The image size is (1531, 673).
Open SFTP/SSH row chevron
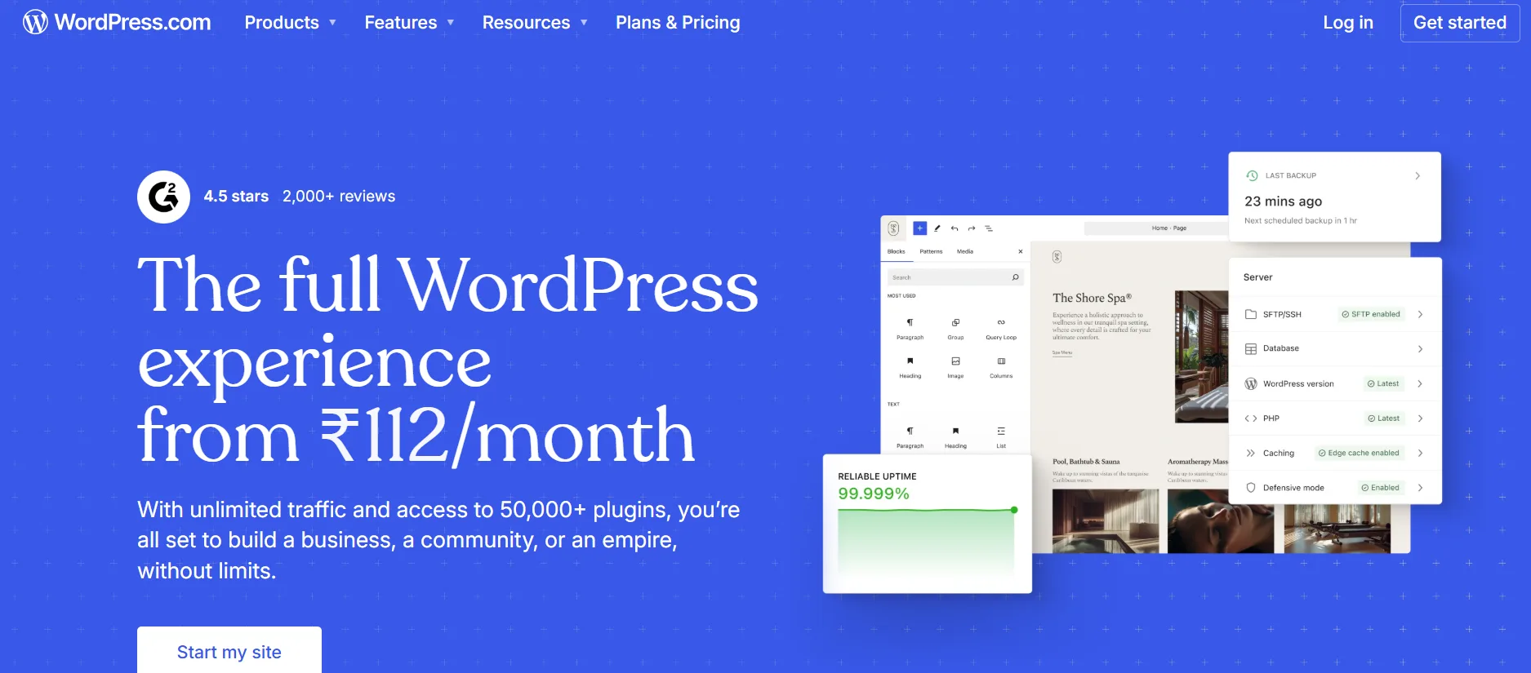1421,314
